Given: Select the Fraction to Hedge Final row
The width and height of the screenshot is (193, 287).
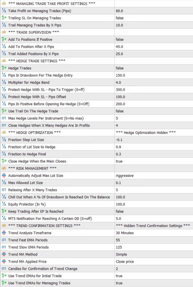Looking at the screenshot, I should point(96,154).
